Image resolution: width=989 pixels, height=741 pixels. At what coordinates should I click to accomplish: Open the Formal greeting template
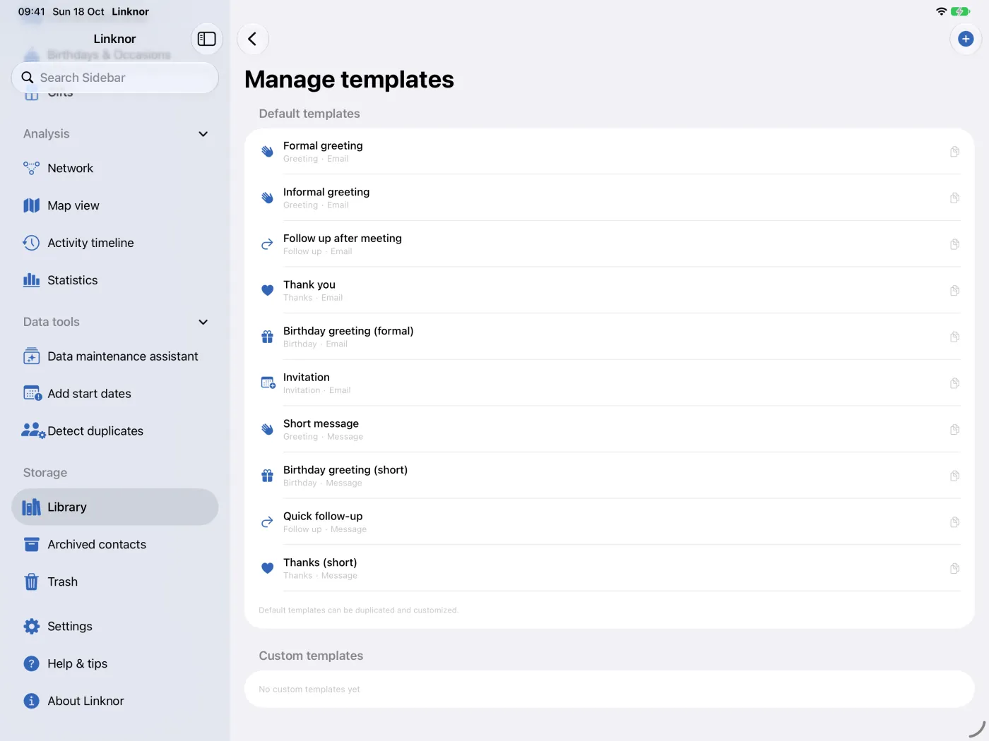click(610, 152)
